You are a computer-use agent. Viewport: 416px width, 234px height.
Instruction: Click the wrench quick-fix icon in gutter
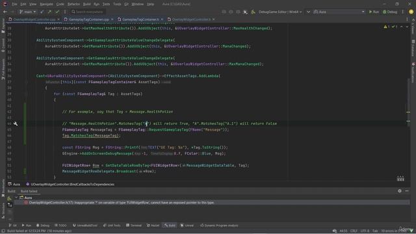16,123
